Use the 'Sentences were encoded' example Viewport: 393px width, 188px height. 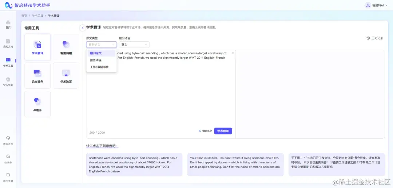pyautogui.click(x=134, y=164)
